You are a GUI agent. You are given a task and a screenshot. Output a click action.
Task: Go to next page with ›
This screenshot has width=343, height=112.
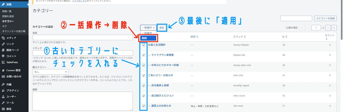[x=328, y=28]
